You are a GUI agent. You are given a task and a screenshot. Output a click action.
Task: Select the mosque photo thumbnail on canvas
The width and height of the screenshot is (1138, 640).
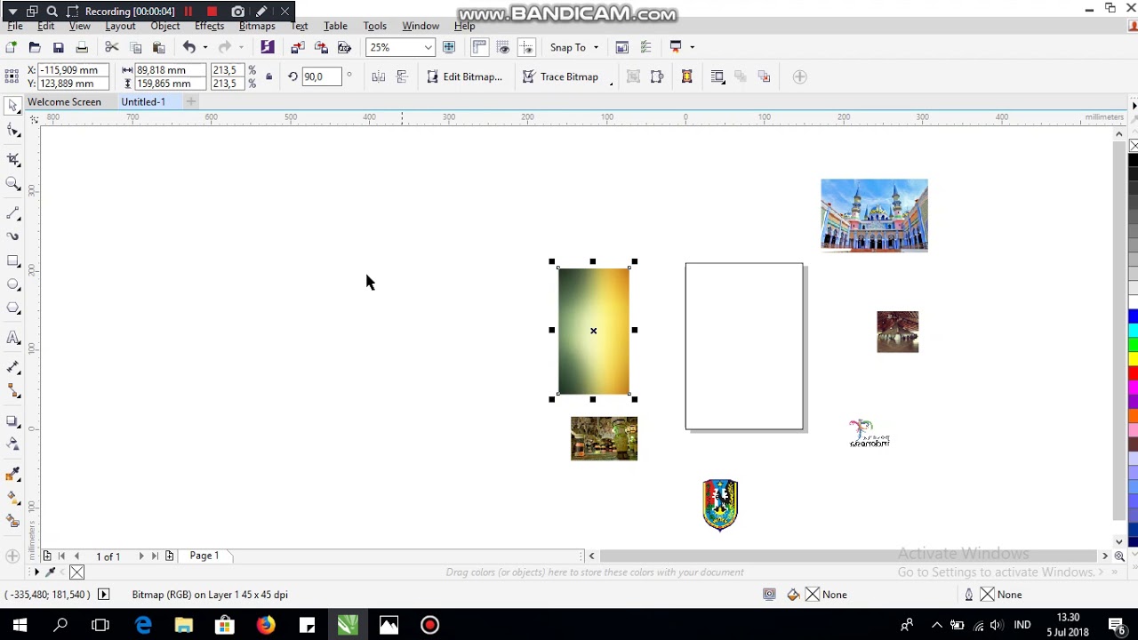(874, 215)
